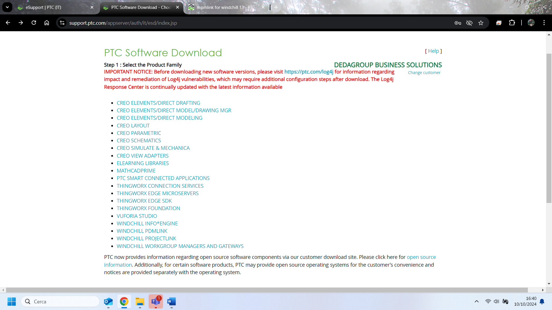Open the Chrome profile avatar

coord(531,23)
